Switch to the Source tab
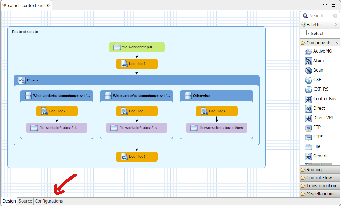The width and height of the screenshot is (341, 206). [x=25, y=201]
